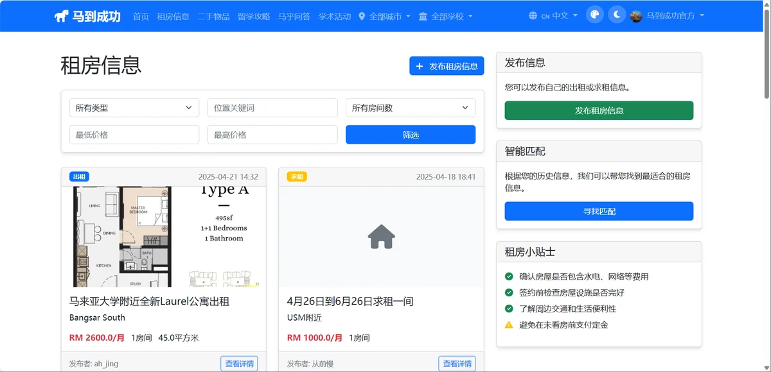Click the blue 发布租房信息 button with plus
The height and width of the screenshot is (372, 771).
coord(447,66)
